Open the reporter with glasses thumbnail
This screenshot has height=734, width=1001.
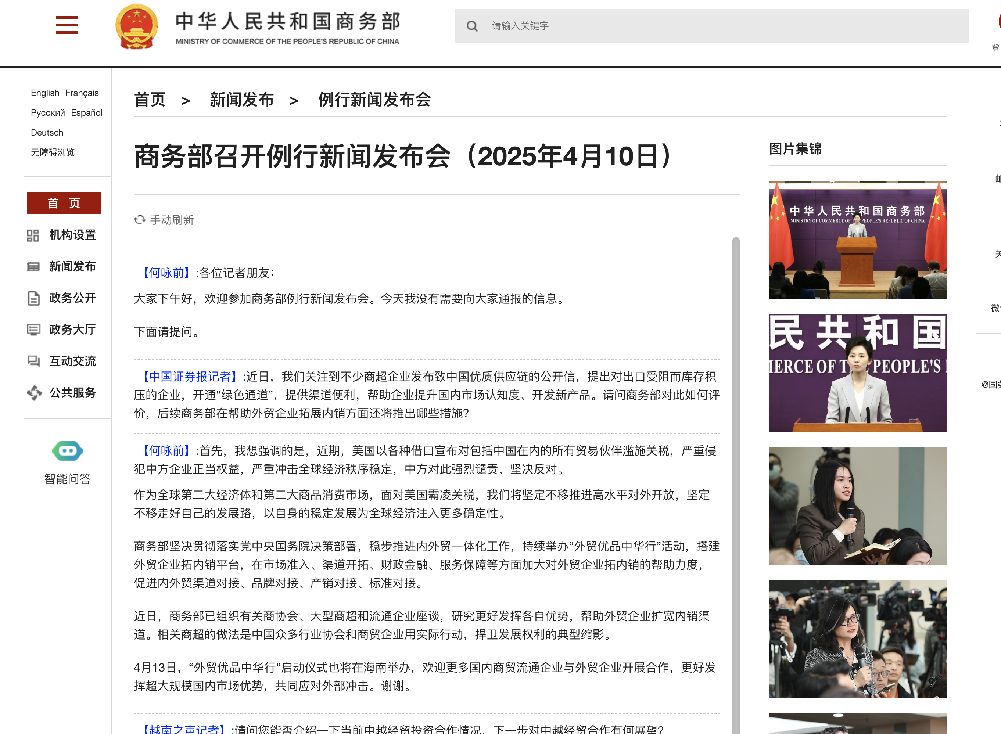(x=857, y=639)
